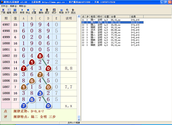Open the 帮助 menu in menu bar

22,6
